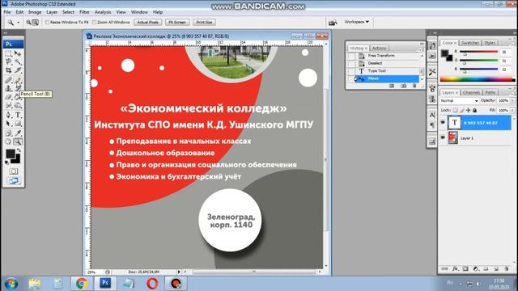Viewport: 518px width, 291px height.
Task: Select the Hand tool
Action: point(8,142)
